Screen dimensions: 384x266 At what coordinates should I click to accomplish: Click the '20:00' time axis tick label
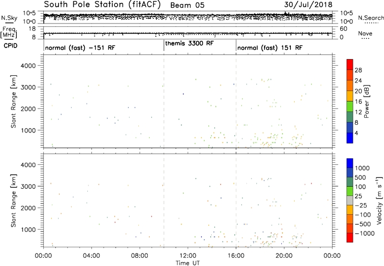[284, 256]
